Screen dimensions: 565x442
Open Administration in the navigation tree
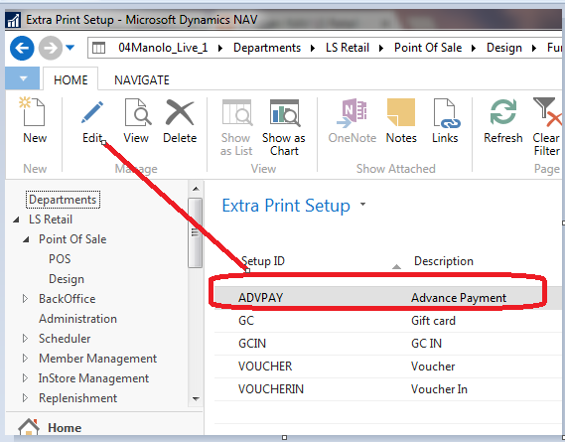coord(77,319)
